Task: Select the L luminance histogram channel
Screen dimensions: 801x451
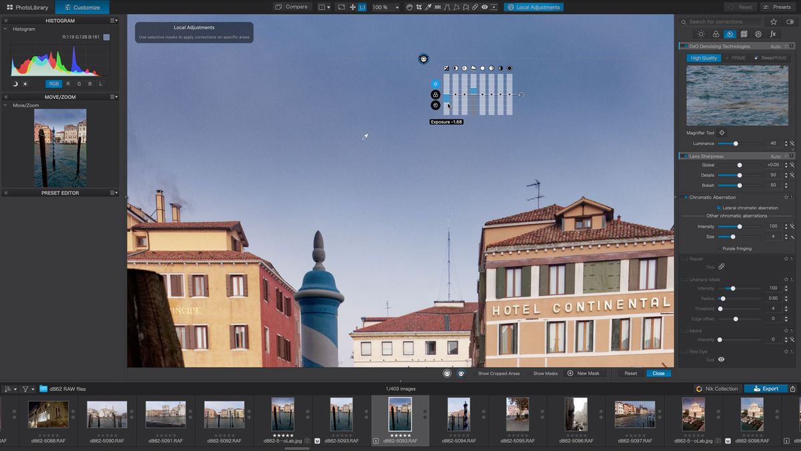Action: coord(101,84)
